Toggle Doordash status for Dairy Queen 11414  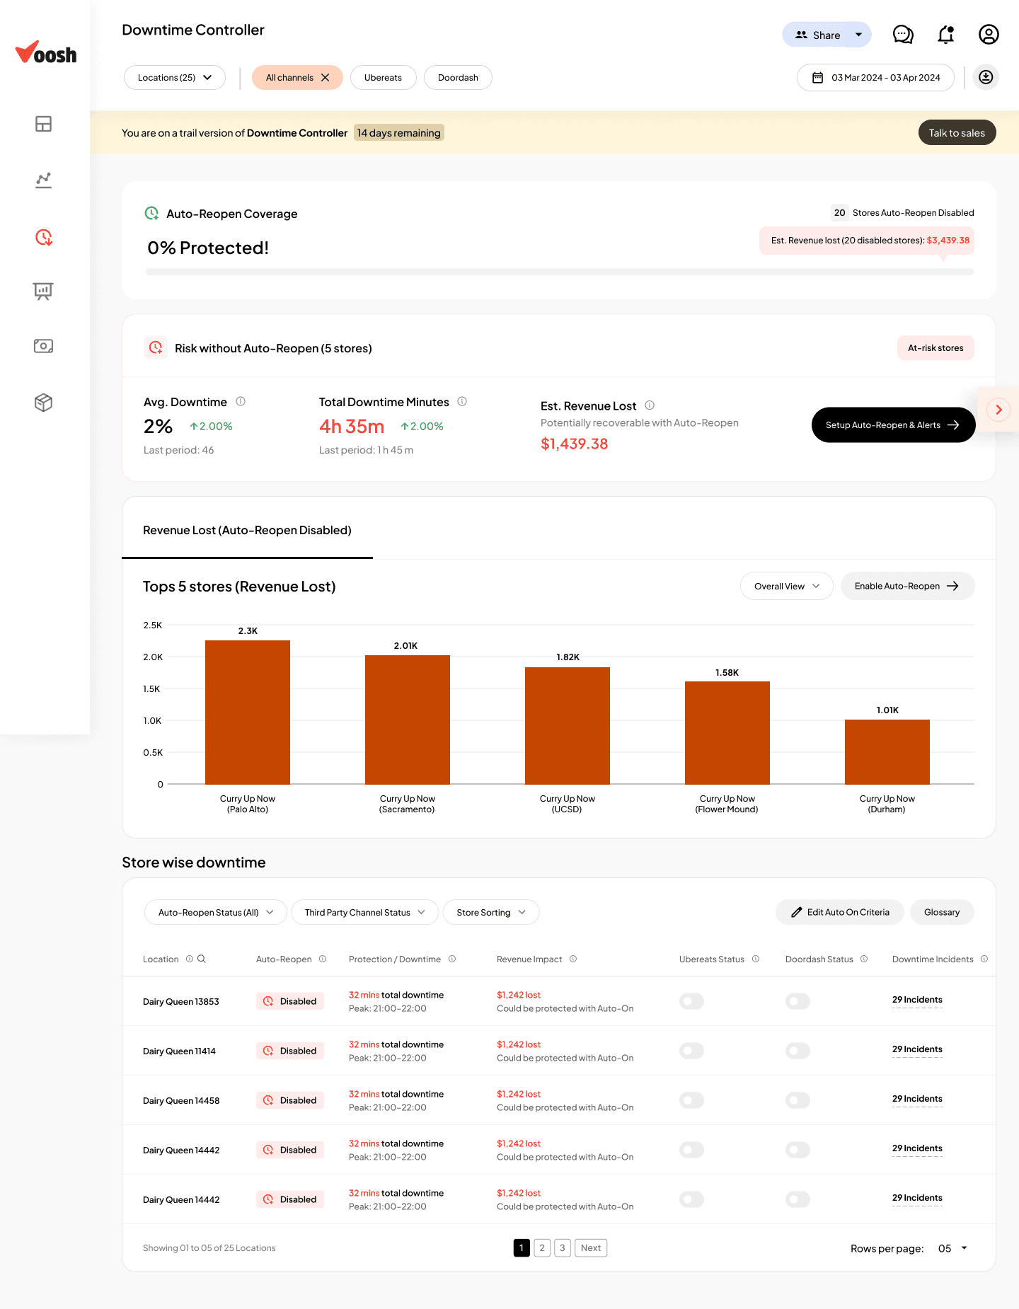[x=798, y=1051]
